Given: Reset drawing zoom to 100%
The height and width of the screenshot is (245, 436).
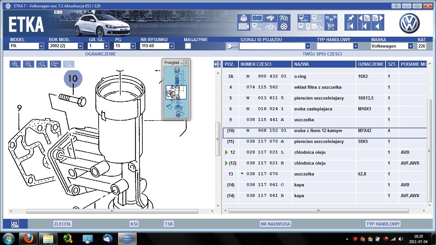Looking at the screenshot, I should click(x=55, y=64).
